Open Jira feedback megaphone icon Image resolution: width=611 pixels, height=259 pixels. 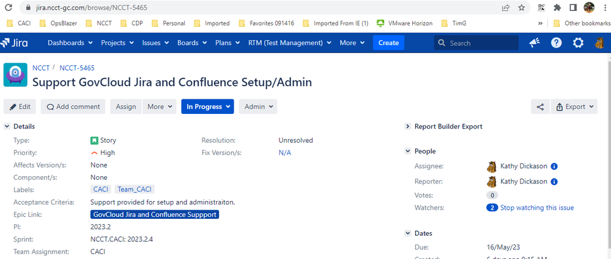coord(534,43)
